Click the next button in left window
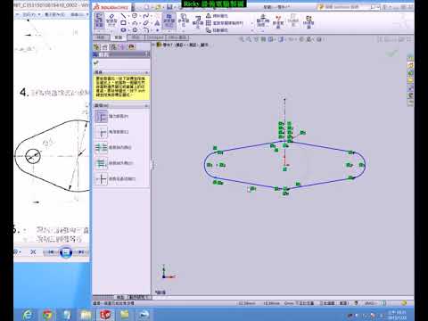This screenshot has height=321, width=428. coord(81,252)
